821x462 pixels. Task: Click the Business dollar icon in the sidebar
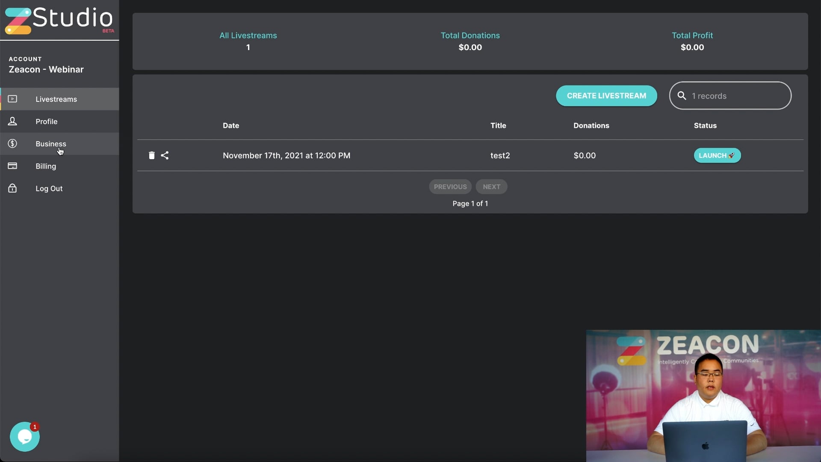(x=12, y=144)
